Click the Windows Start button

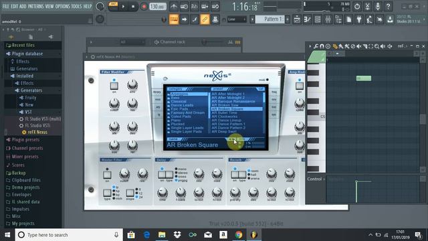point(7,235)
